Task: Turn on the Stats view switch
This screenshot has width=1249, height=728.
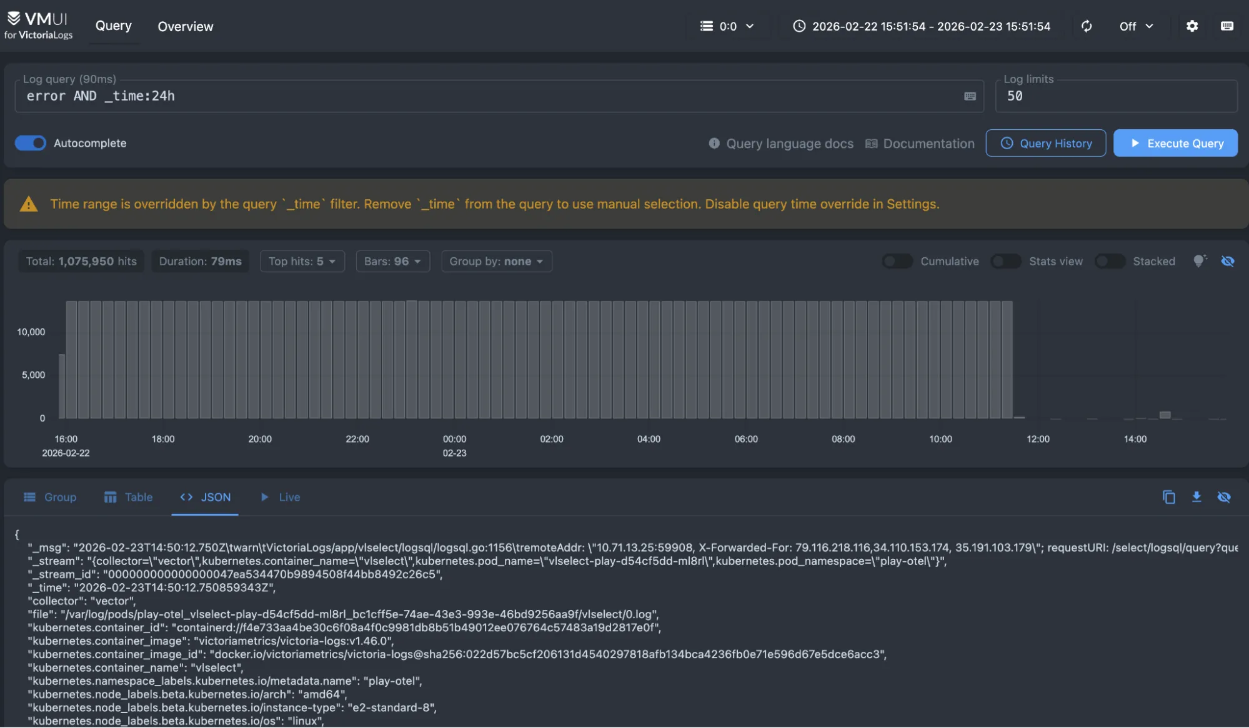Action: point(1006,261)
